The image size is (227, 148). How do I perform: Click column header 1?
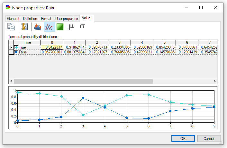74,42
